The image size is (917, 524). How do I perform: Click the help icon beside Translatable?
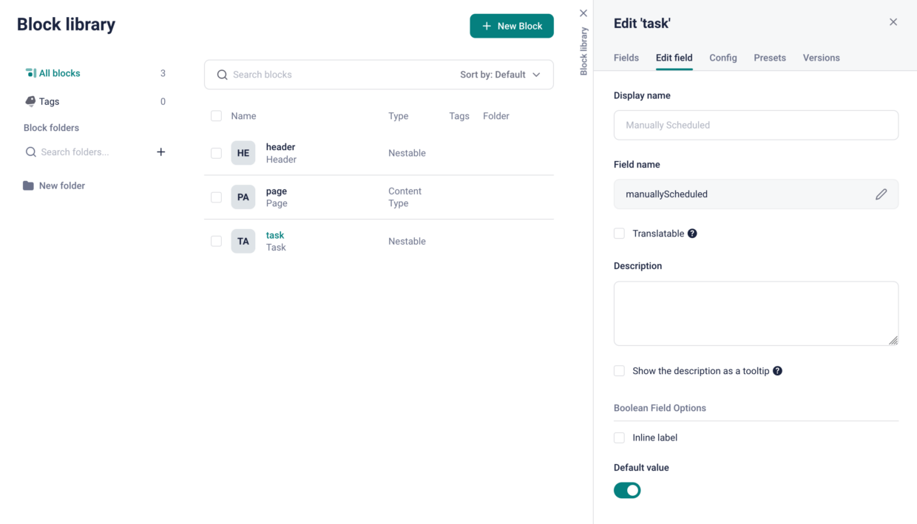(692, 233)
